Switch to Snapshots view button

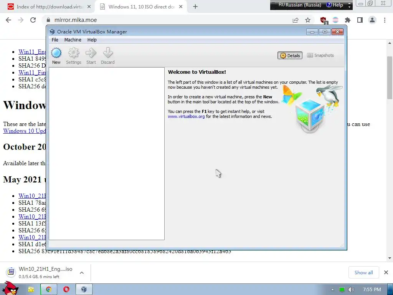click(x=320, y=55)
